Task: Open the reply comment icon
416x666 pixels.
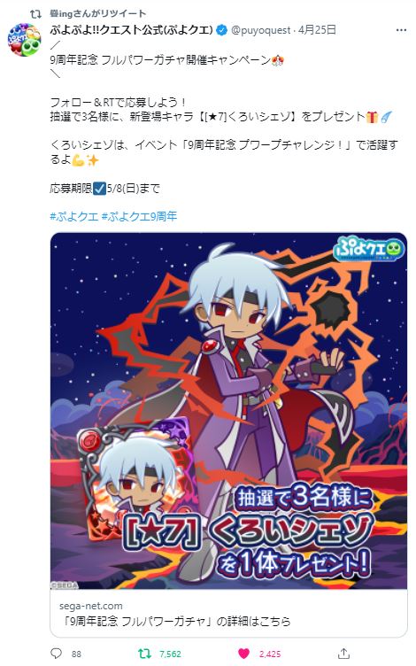Action: 56,654
